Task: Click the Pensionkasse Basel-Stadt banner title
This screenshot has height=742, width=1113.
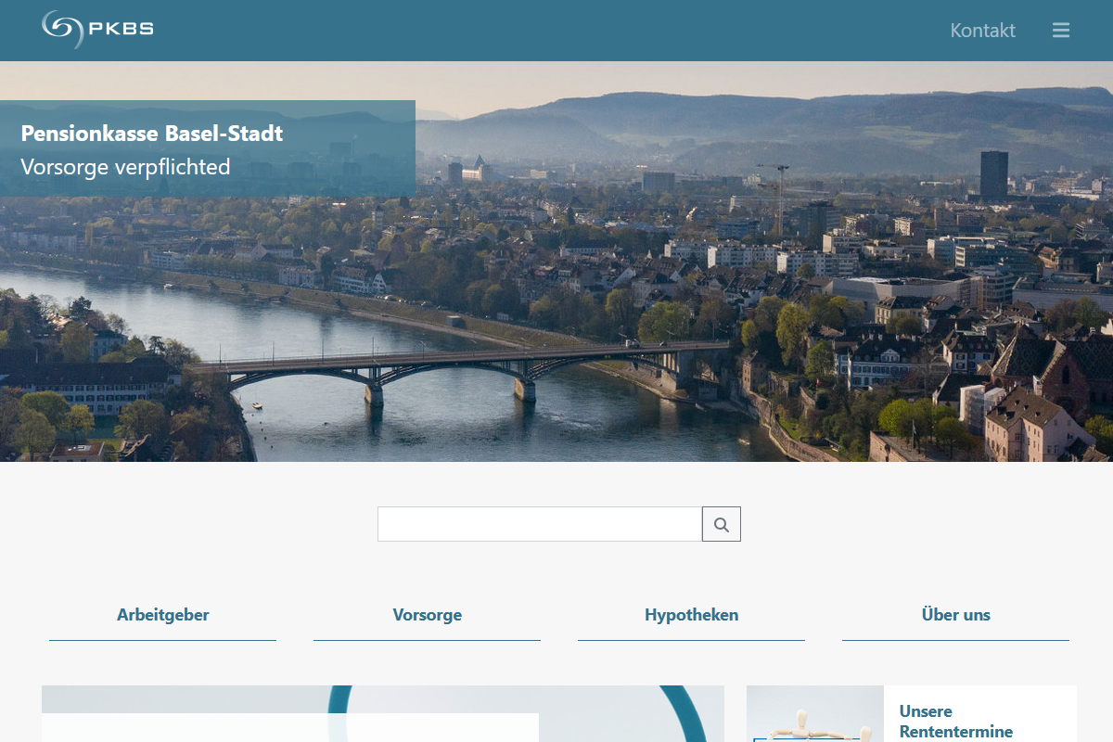Action: click(152, 134)
